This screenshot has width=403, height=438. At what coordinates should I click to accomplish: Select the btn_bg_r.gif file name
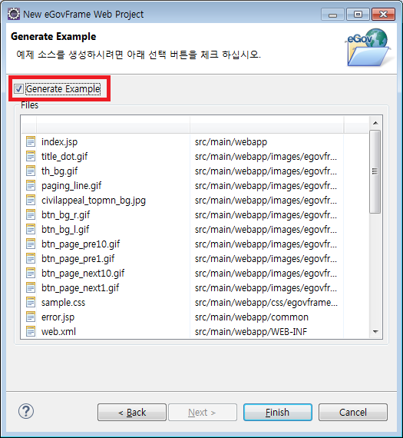65,215
